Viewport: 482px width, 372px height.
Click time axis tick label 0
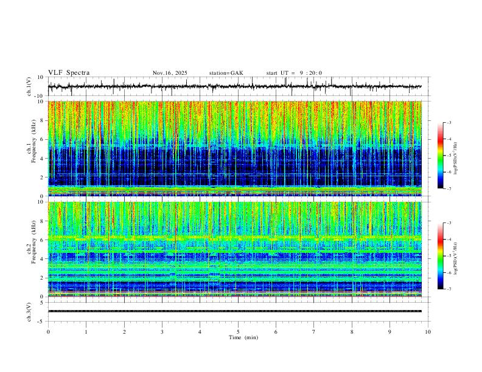click(x=48, y=332)
